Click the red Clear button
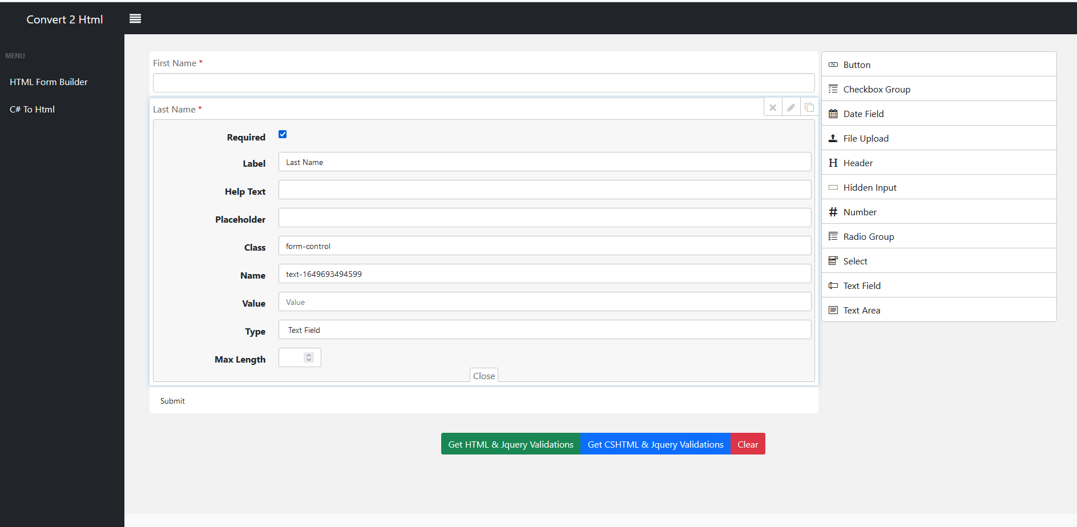The image size is (1077, 527). [x=748, y=444]
